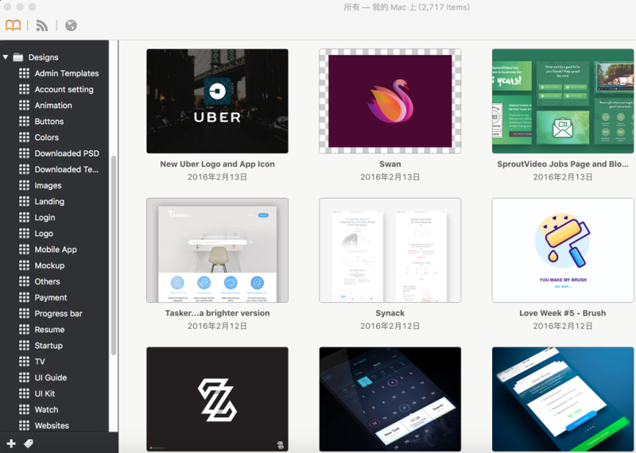Select the Swan logo thumbnail

(390, 101)
